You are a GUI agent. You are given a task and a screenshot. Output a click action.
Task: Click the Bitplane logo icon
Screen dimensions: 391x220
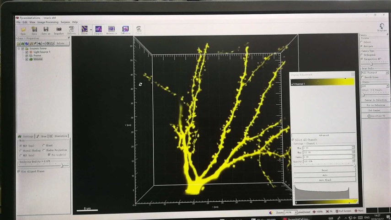click(x=381, y=27)
